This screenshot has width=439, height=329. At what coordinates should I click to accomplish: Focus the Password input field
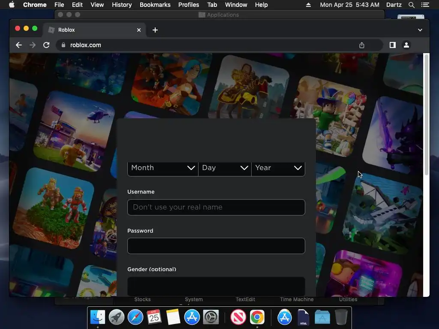pyautogui.click(x=216, y=246)
